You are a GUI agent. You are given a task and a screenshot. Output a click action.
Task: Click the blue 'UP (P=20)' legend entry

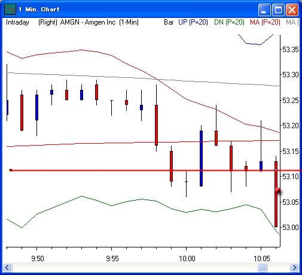coord(193,22)
